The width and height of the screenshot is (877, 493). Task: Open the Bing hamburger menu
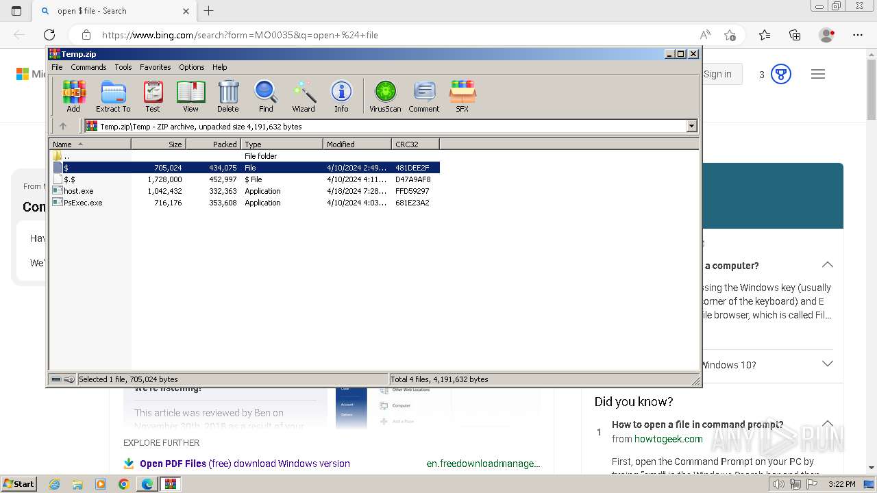tap(818, 74)
